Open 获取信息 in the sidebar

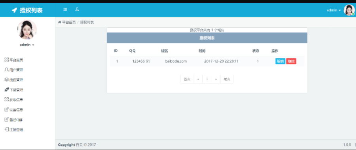(16, 100)
